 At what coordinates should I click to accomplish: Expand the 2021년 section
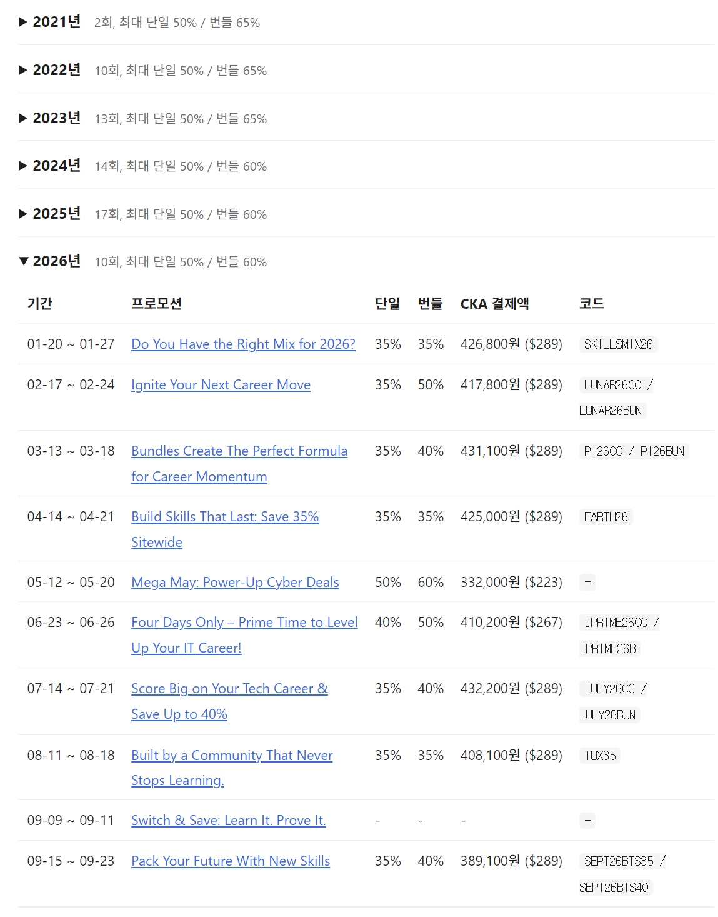coord(50,22)
